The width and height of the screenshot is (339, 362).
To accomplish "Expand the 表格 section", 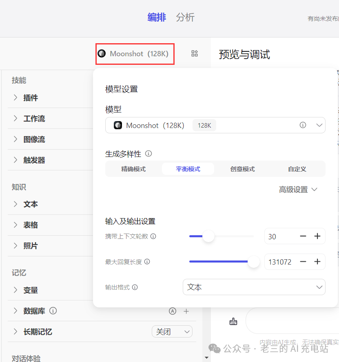I will tap(16, 225).
